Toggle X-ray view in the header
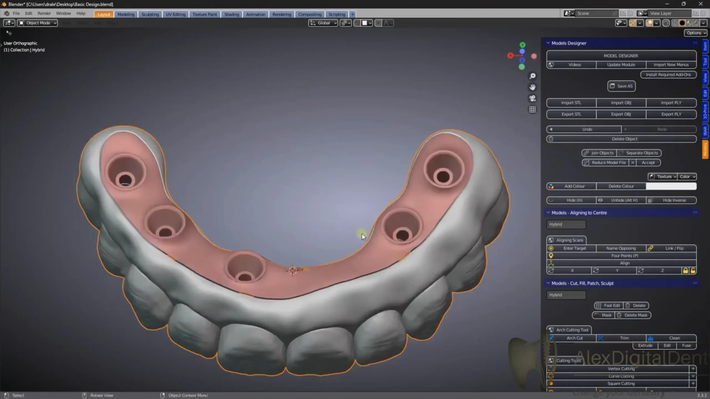Viewport: 710px width, 399px height. point(666,23)
